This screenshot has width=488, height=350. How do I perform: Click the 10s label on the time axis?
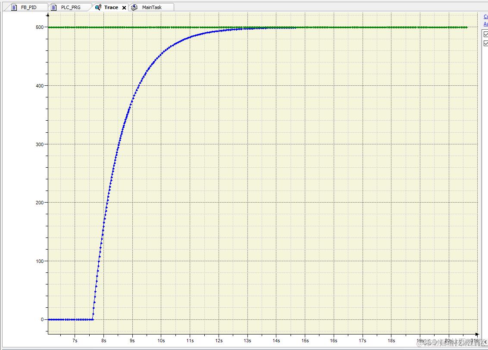point(161,341)
